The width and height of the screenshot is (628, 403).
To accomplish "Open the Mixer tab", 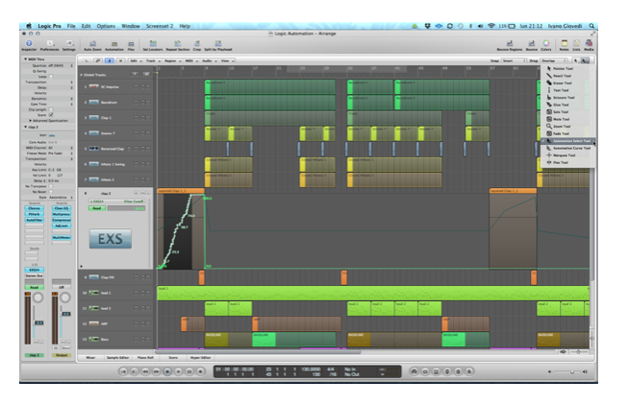I will click(91, 358).
